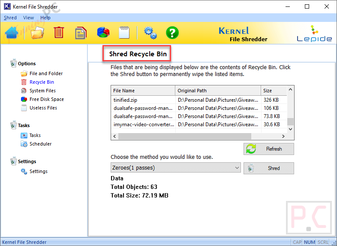Click the Free Disk Space pie-chart toolbar icon
Screen dimensions: 337x246
[x=103, y=33]
